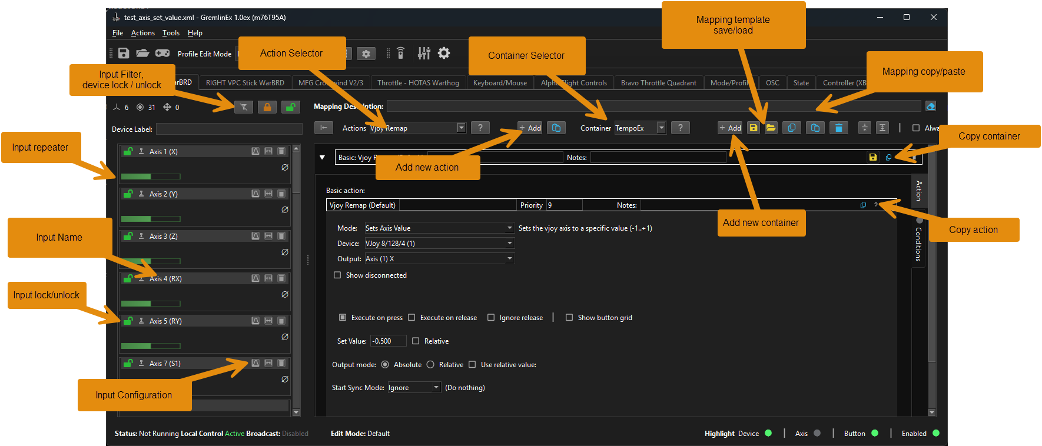The image size is (1042, 446).
Task: Open the Tools menu
Action: (x=171, y=33)
